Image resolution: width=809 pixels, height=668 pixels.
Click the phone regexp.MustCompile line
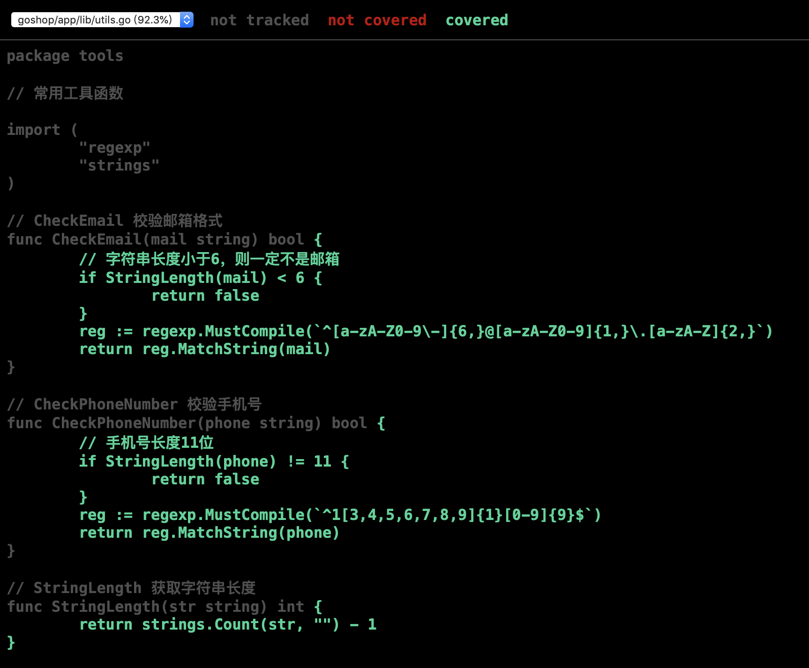[340, 515]
